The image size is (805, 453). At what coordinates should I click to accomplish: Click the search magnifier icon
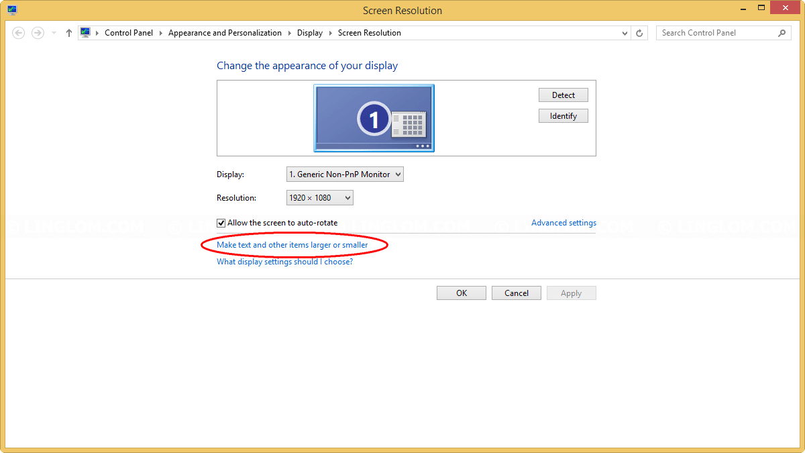[782, 32]
